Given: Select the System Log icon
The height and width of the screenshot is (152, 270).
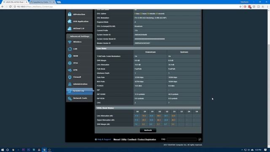Looking at the screenshot, I should click(x=69, y=91).
